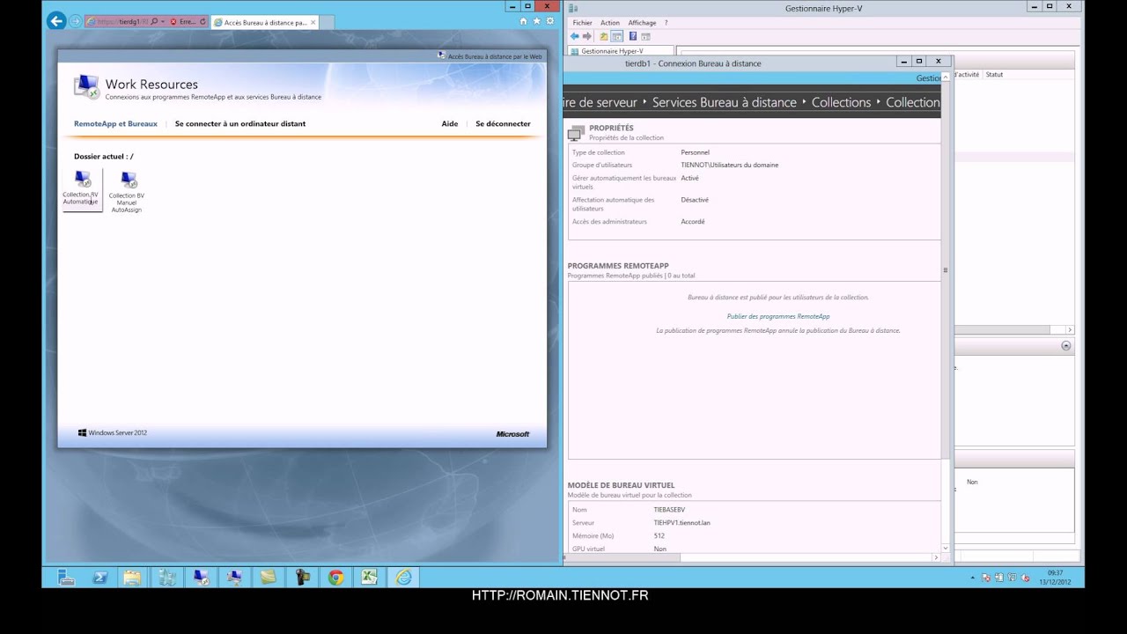Switch to Se connecter à un ordinateur distant

pos(240,124)
